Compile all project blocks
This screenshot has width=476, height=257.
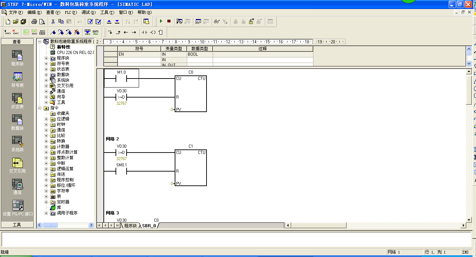click(98, 21)
